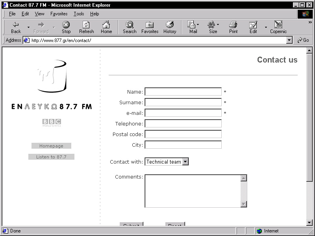Follow the Listen to 87.7 link
Screen dimensions: 315x236
[x=51, y=157]
